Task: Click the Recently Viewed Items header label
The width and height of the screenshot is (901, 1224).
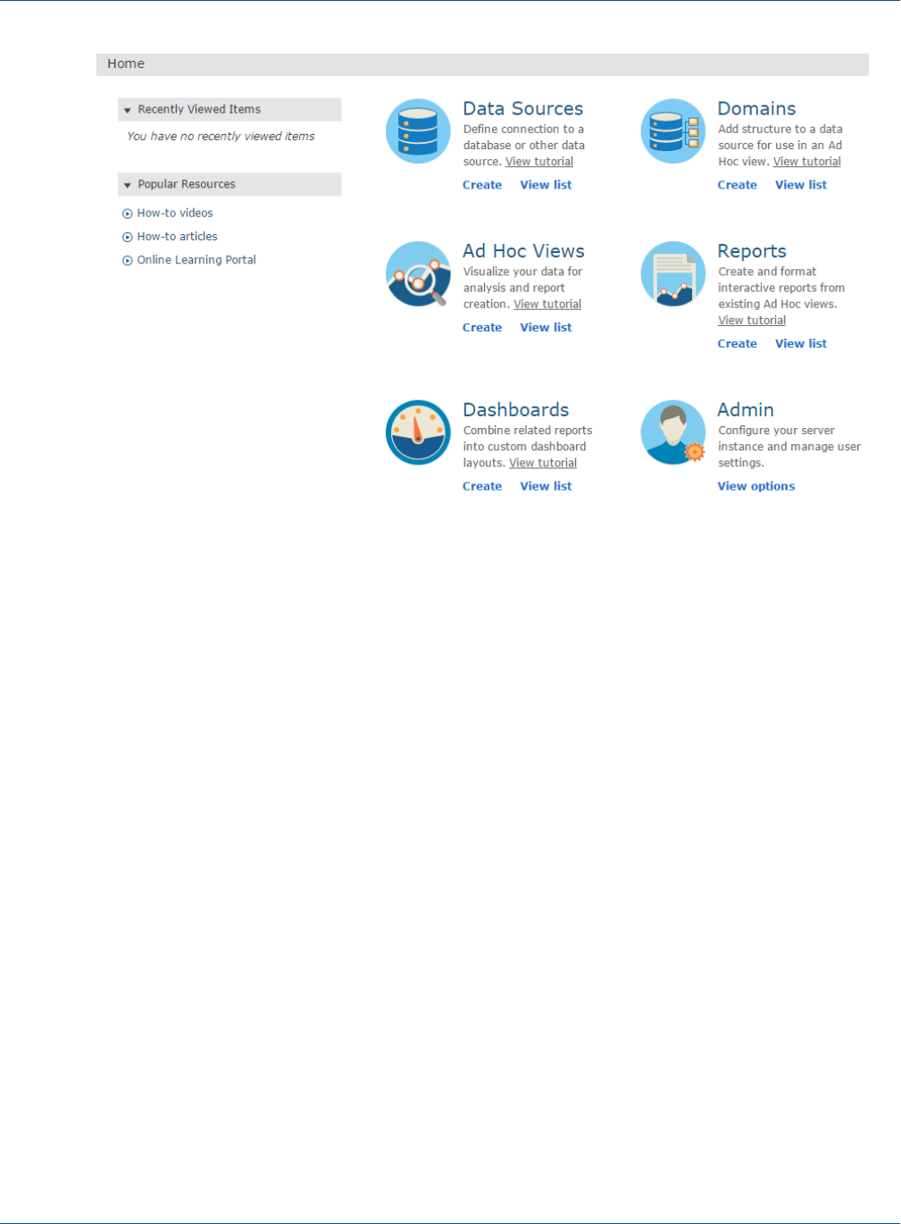Action: click(199, 109)
